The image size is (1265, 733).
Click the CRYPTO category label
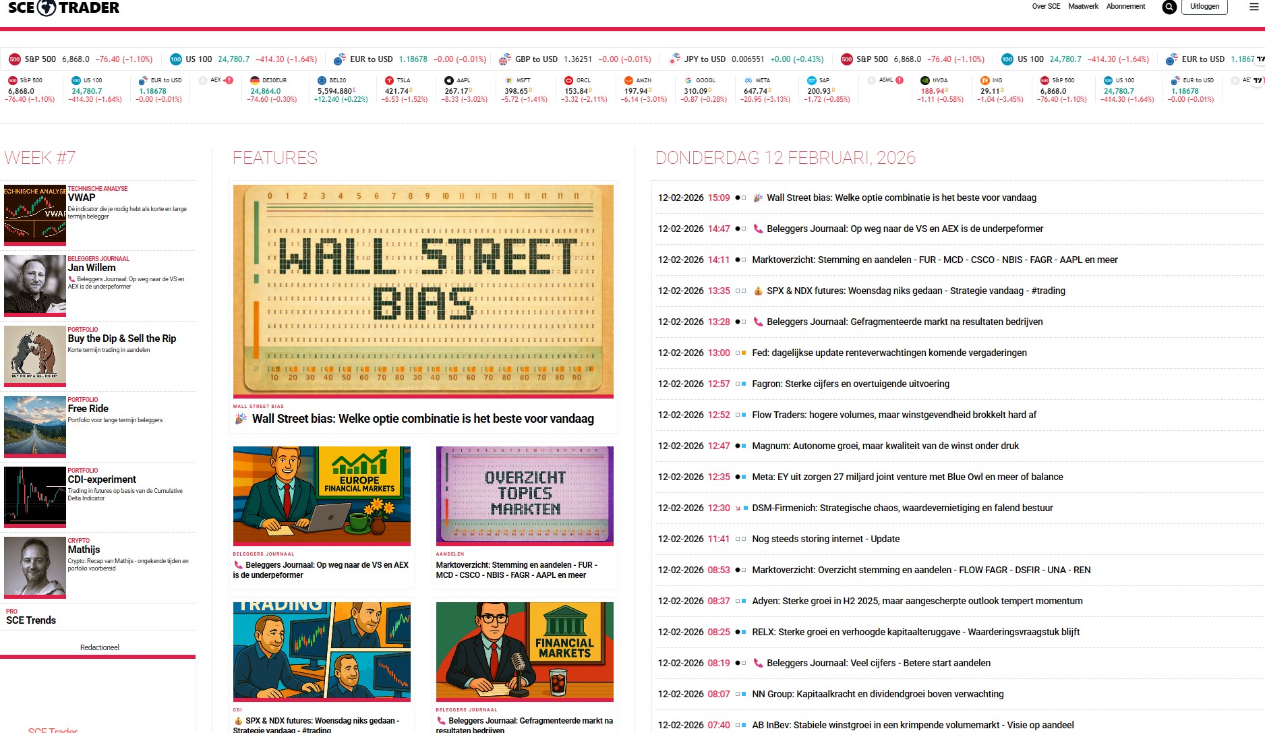coord(78,541)
